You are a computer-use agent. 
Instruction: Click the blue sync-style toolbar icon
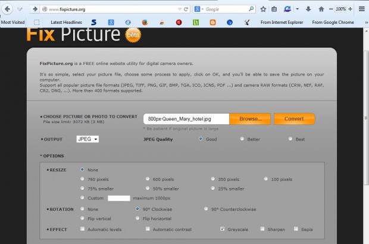(287, 9)
